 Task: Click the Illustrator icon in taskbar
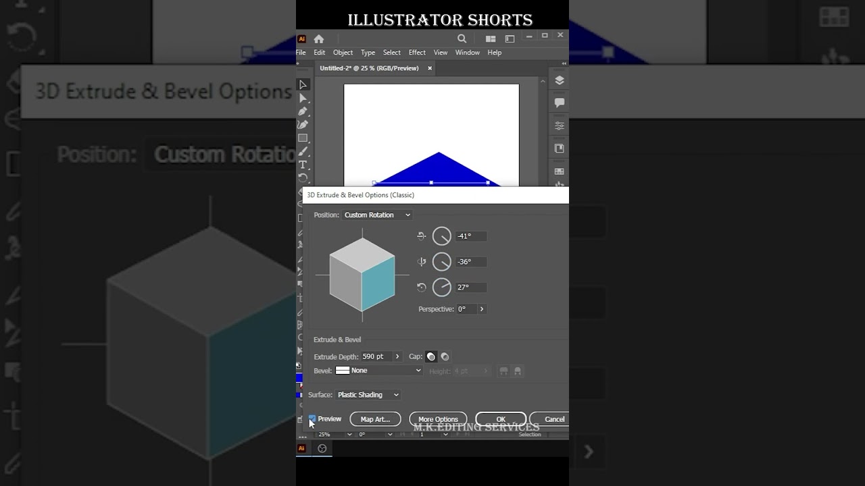point(301,448)
